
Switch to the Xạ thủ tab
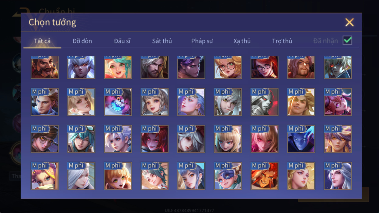click(x=242, y=41)
